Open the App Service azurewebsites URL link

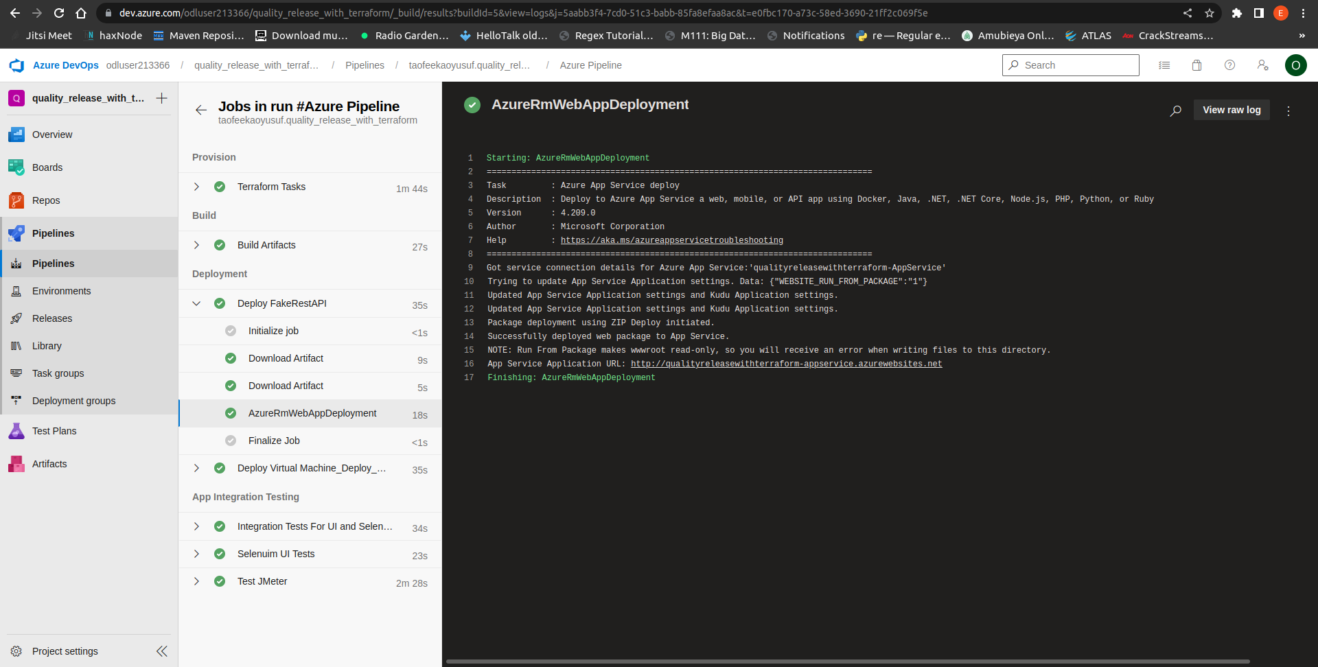786,364
